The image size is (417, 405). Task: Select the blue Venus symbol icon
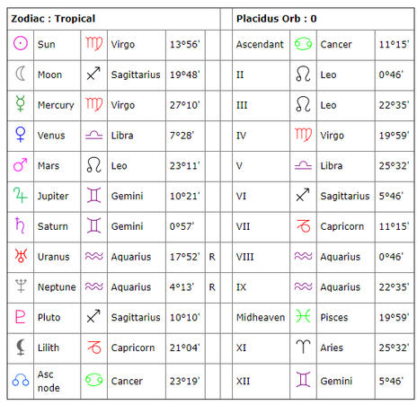tap(21, 135)
